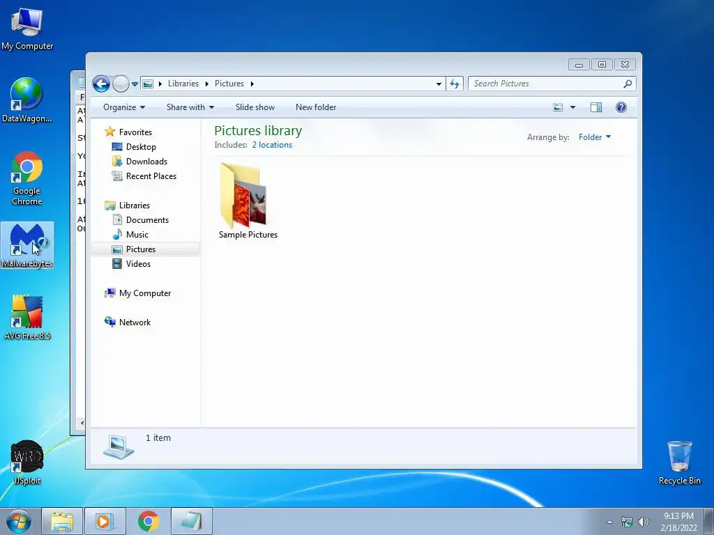The image size is (714, 535).
Task: Click the address bar library icon
Action: coord(148,84)
